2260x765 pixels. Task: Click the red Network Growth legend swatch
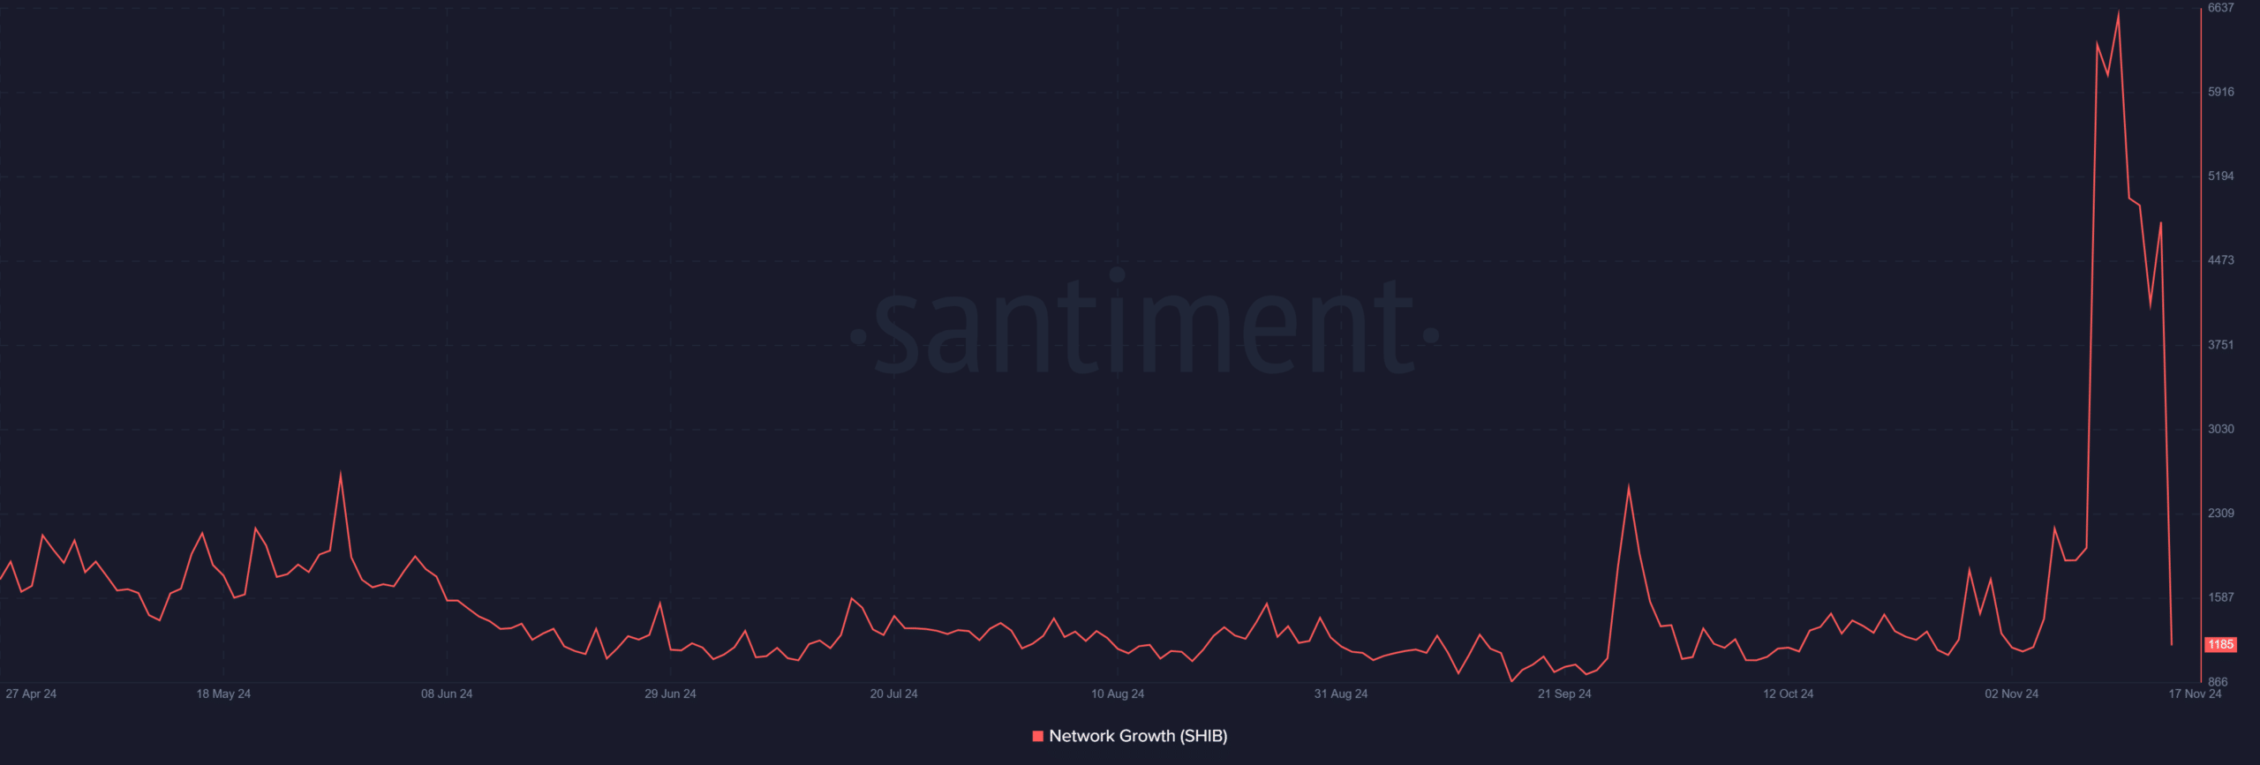pos(1038,736)
